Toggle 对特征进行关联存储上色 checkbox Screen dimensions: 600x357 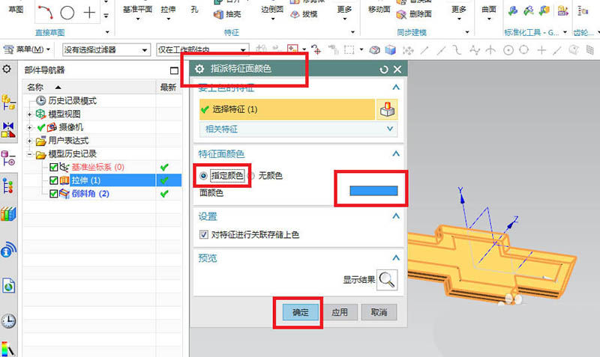(x=203, y=234)
